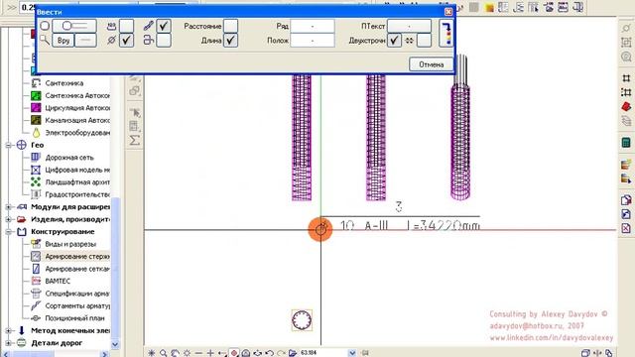Select Сортаменты арматуры module
Viewport: 635px width, 357px height.
tap(77, 305)
